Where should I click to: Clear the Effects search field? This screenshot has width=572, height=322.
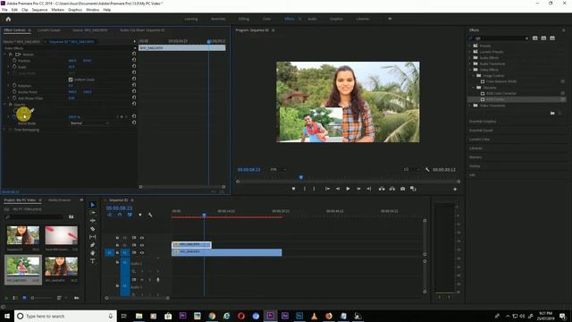(526, 38)
